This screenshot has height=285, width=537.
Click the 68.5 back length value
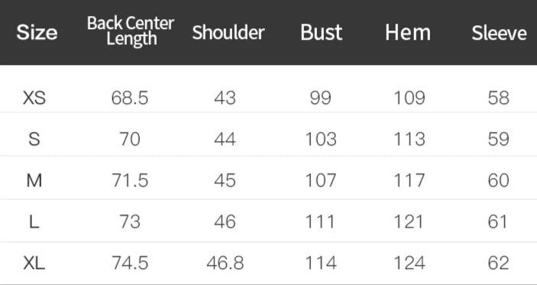130,98
